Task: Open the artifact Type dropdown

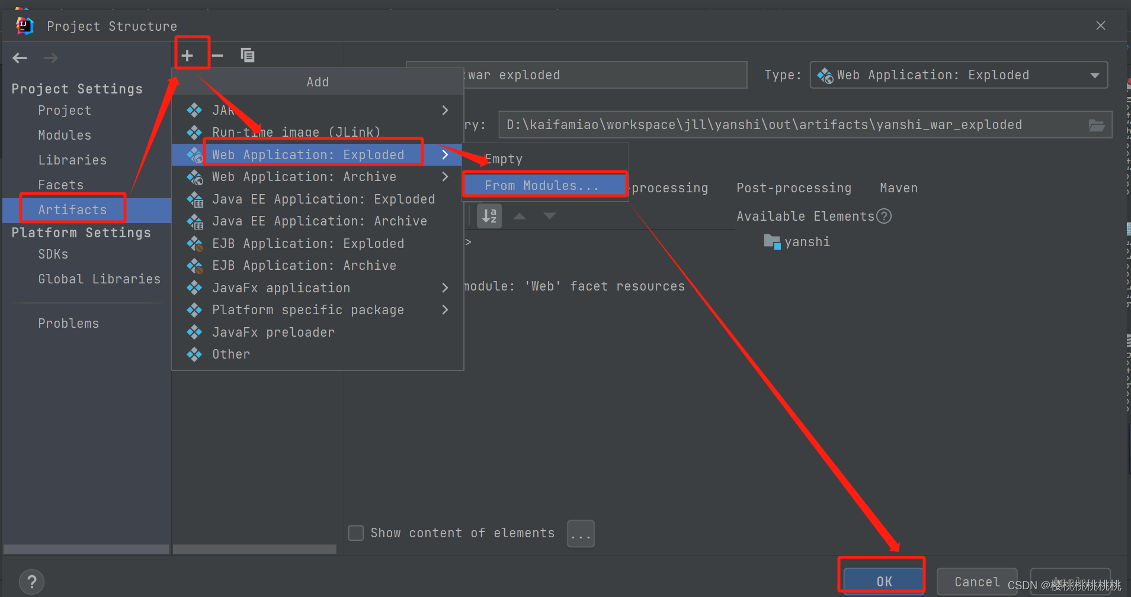Action: 959,75
